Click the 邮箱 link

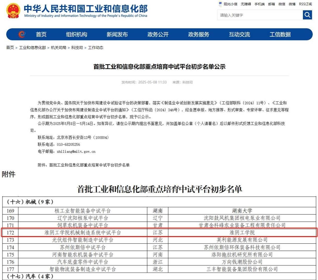(x=272, y=4)
